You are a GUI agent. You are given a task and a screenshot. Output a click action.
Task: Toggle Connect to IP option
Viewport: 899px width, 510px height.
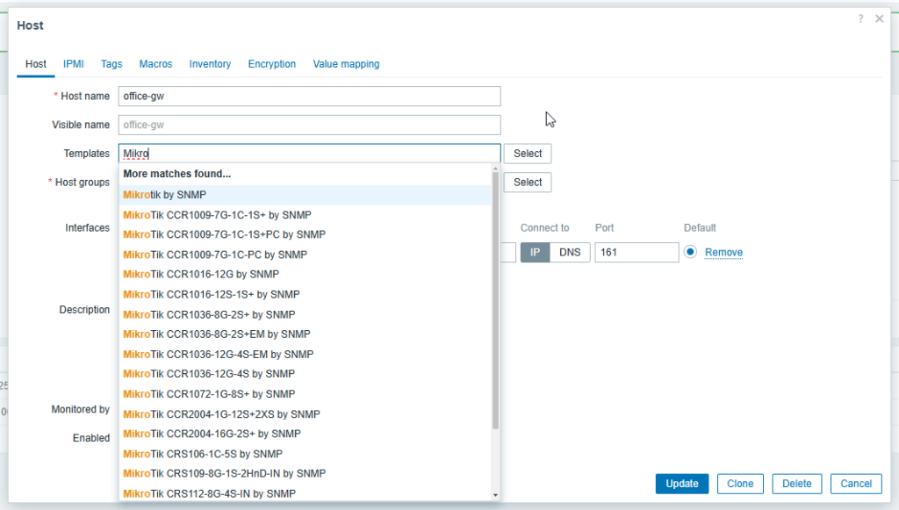[x=536, y=252]
